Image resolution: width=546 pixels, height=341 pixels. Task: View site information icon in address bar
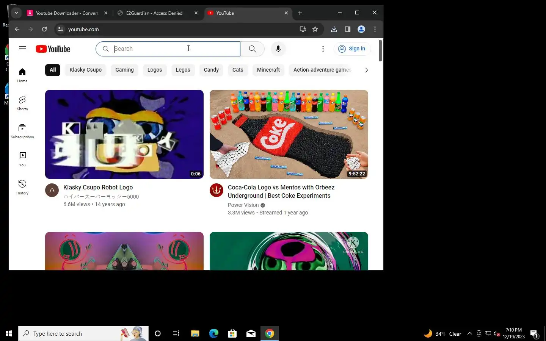point(61,29)
